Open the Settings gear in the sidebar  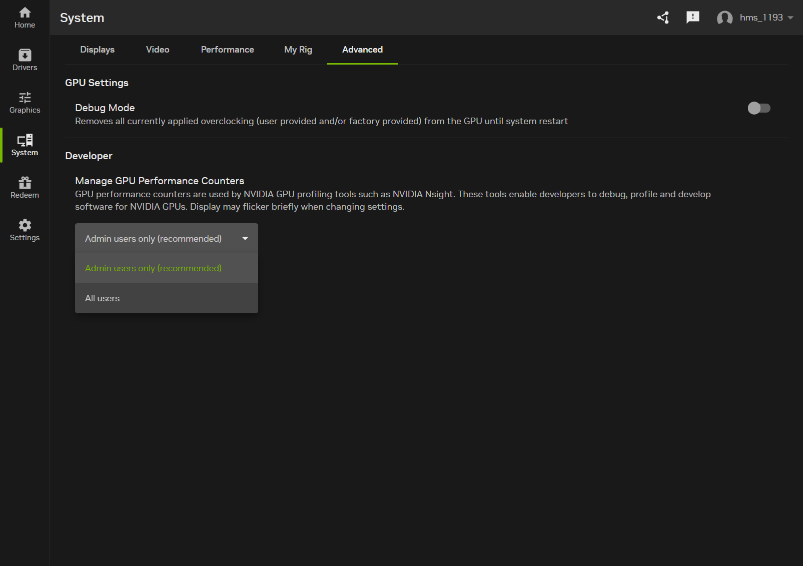pos(24,229)
